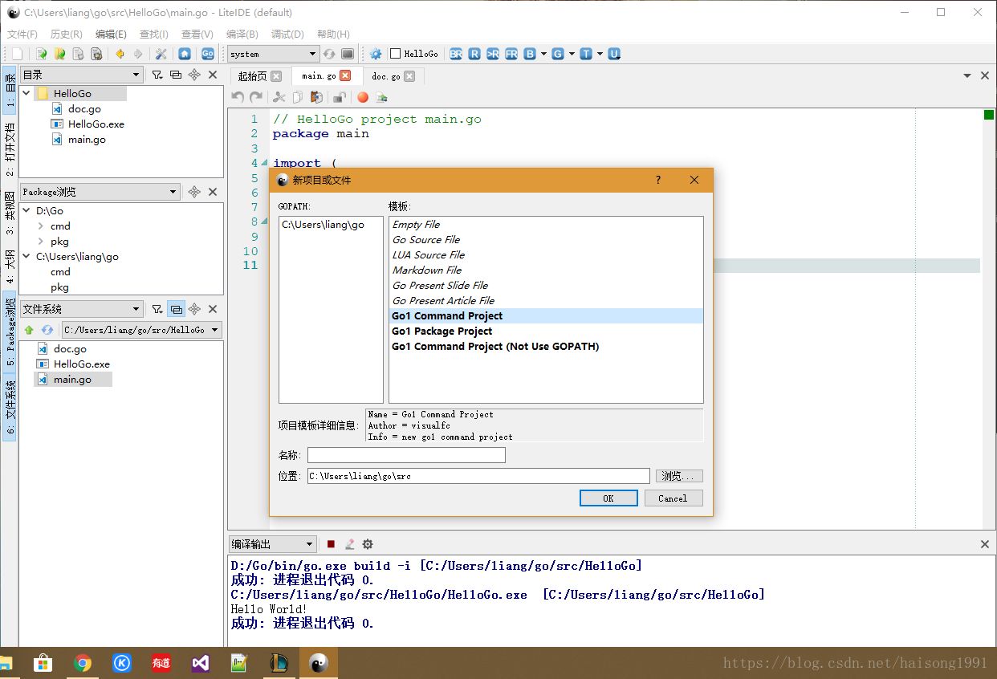Click the BR build and run icon
This screenshot has height=679, width=997.
coord(456,54)
